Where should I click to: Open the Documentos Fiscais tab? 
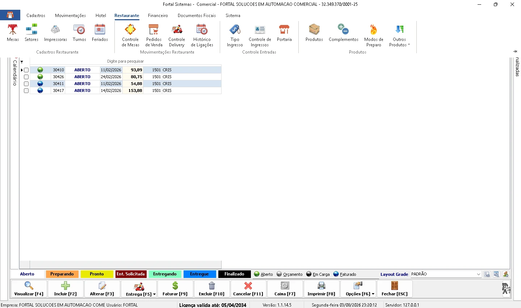point(197,16)
